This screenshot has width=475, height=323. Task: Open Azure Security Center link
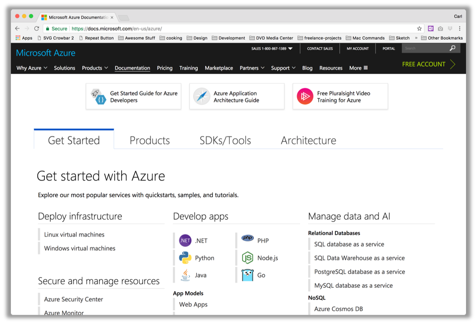74,299
